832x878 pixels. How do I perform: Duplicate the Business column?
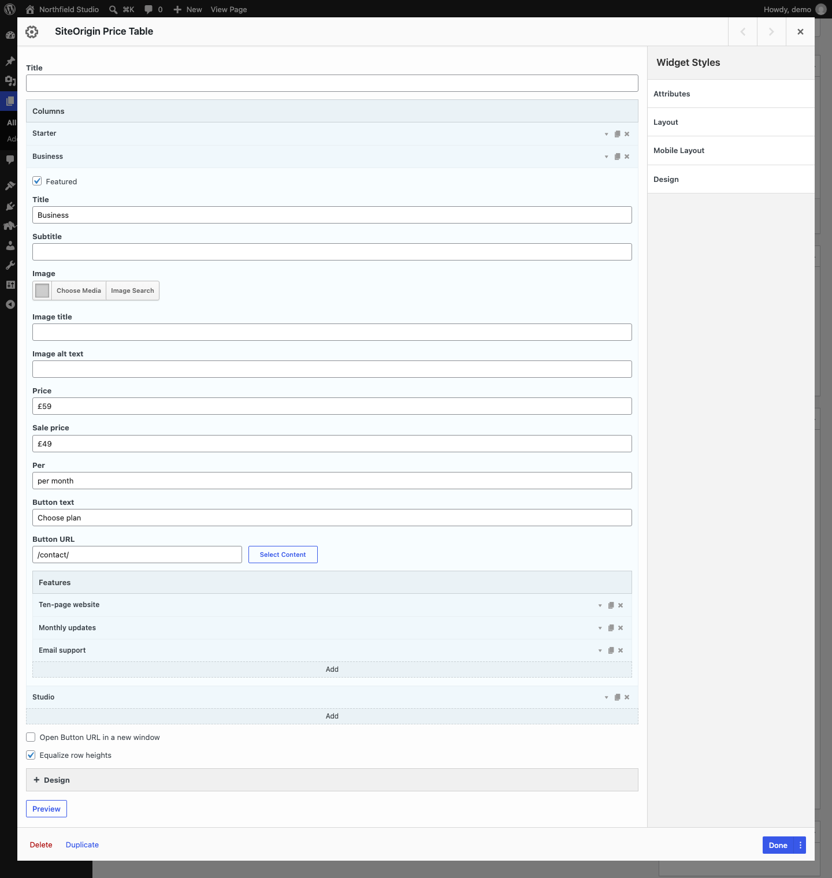(x=617, y=157)
